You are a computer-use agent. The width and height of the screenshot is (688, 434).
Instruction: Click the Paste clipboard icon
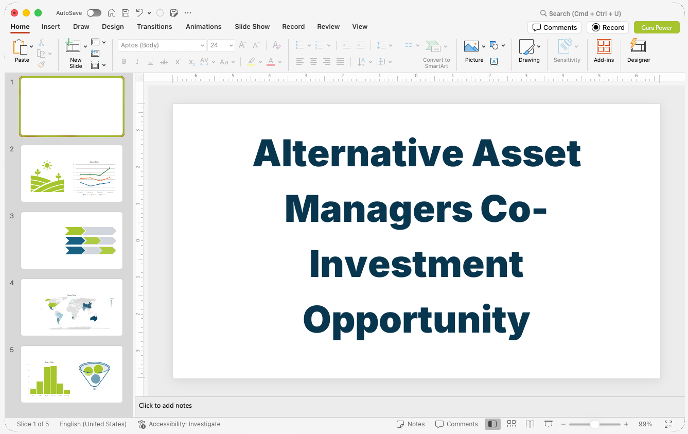coord(20,47)
